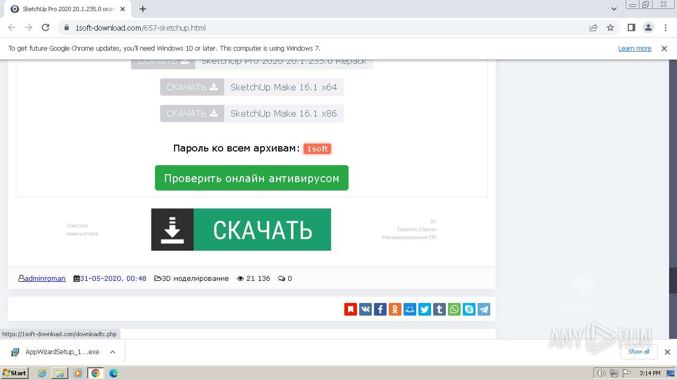The height and width of the screenshot is (380, 677).
Task: Expand the tab search dropdown
Action: pos(614,9)
